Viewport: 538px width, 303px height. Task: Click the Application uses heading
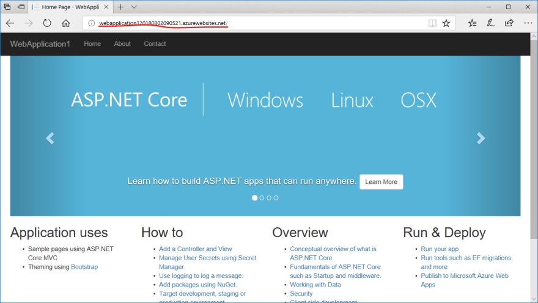59,233
